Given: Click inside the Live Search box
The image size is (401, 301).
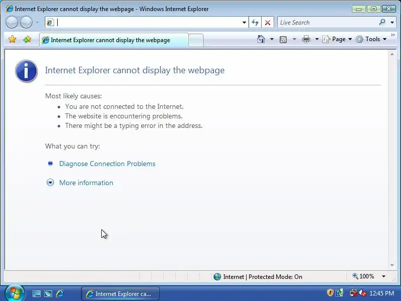Looking at the screenshot, I should pos(328,23).
